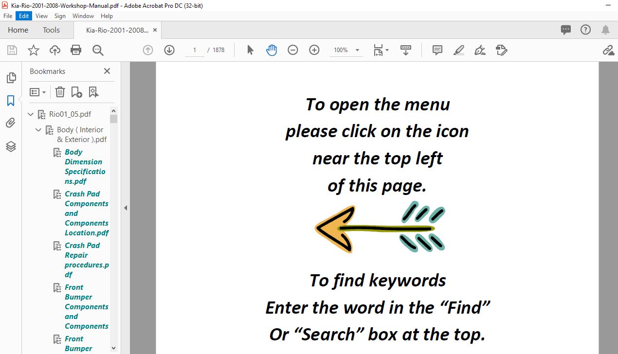Toggle the Bookmarks panel icon
The height and width of the screenshot is (354, 618).
coord(11,101)
